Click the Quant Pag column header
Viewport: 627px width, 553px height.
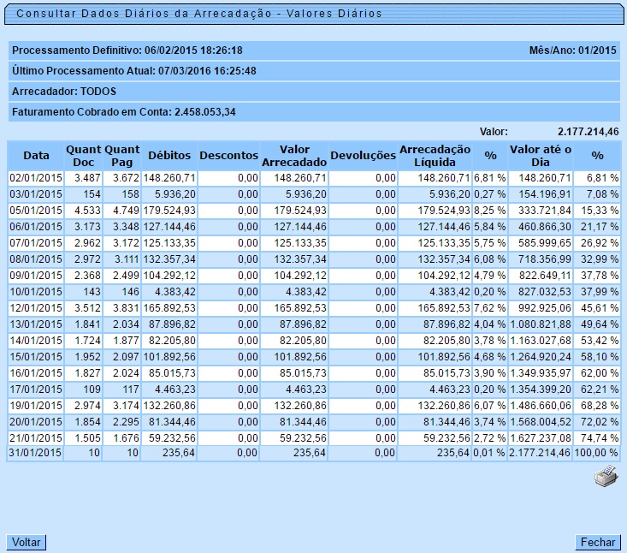(121, 156)
